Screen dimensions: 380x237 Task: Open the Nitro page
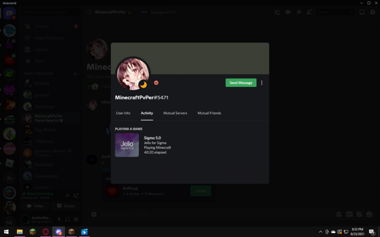[x=51, y=61]
